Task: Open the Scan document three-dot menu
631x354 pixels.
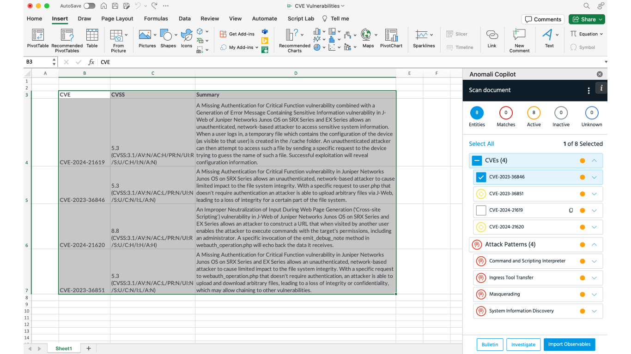Action: click(x=589, y=90)
